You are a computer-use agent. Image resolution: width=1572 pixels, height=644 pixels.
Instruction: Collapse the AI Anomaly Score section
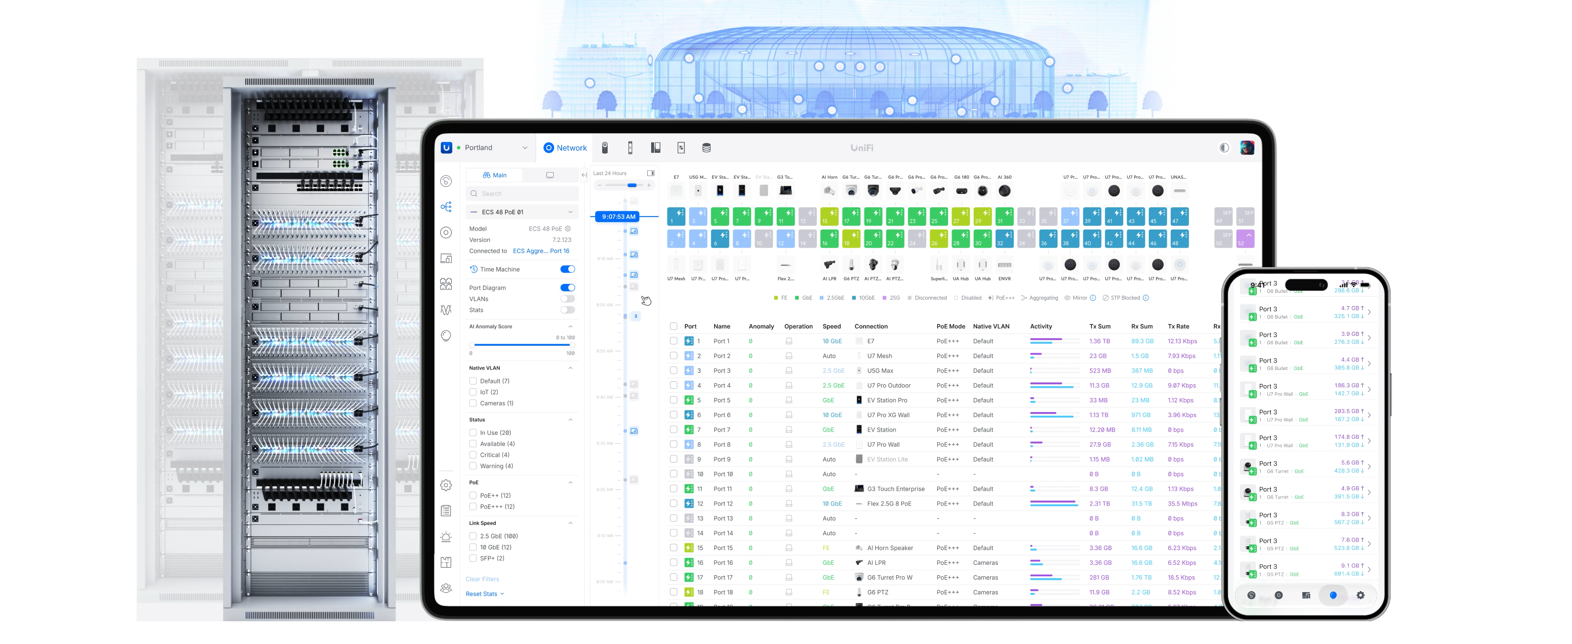point(570,326)
